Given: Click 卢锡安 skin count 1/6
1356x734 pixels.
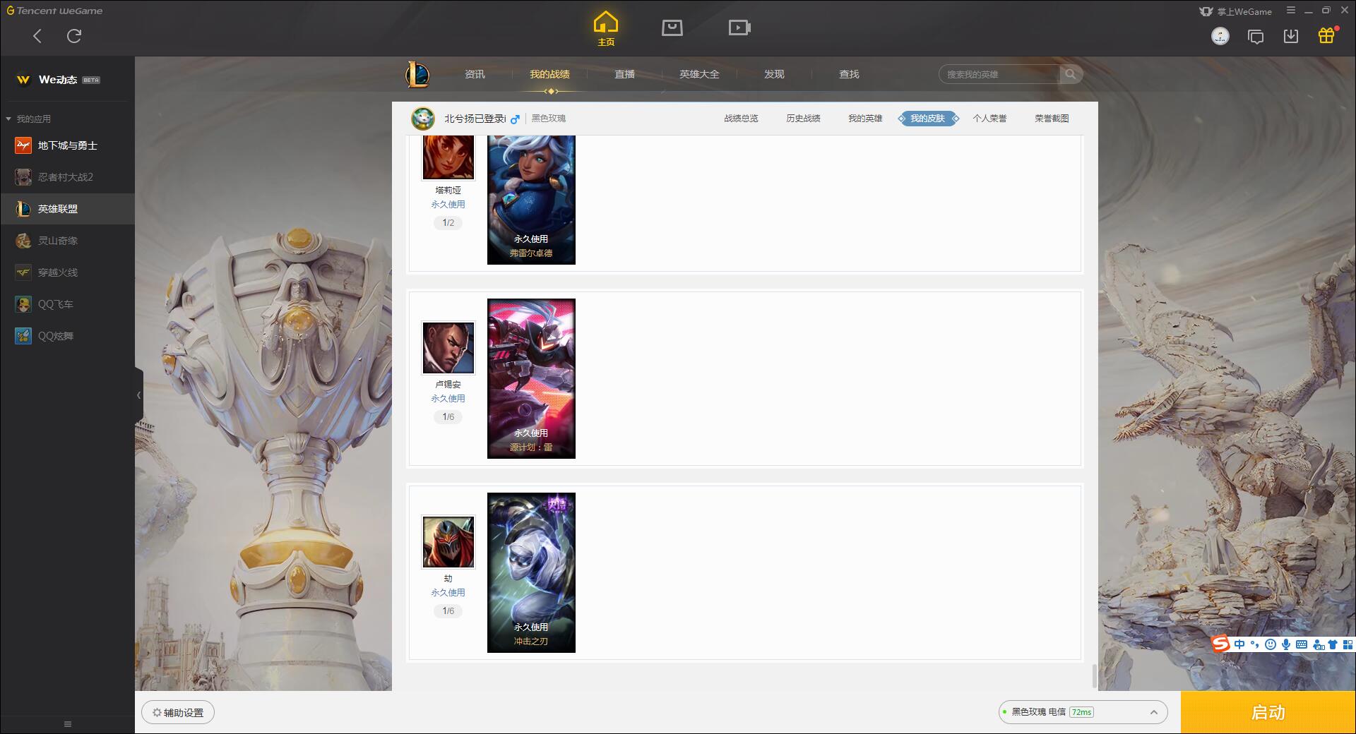Looking at the screenshot, I should click(x=448, y=417).
